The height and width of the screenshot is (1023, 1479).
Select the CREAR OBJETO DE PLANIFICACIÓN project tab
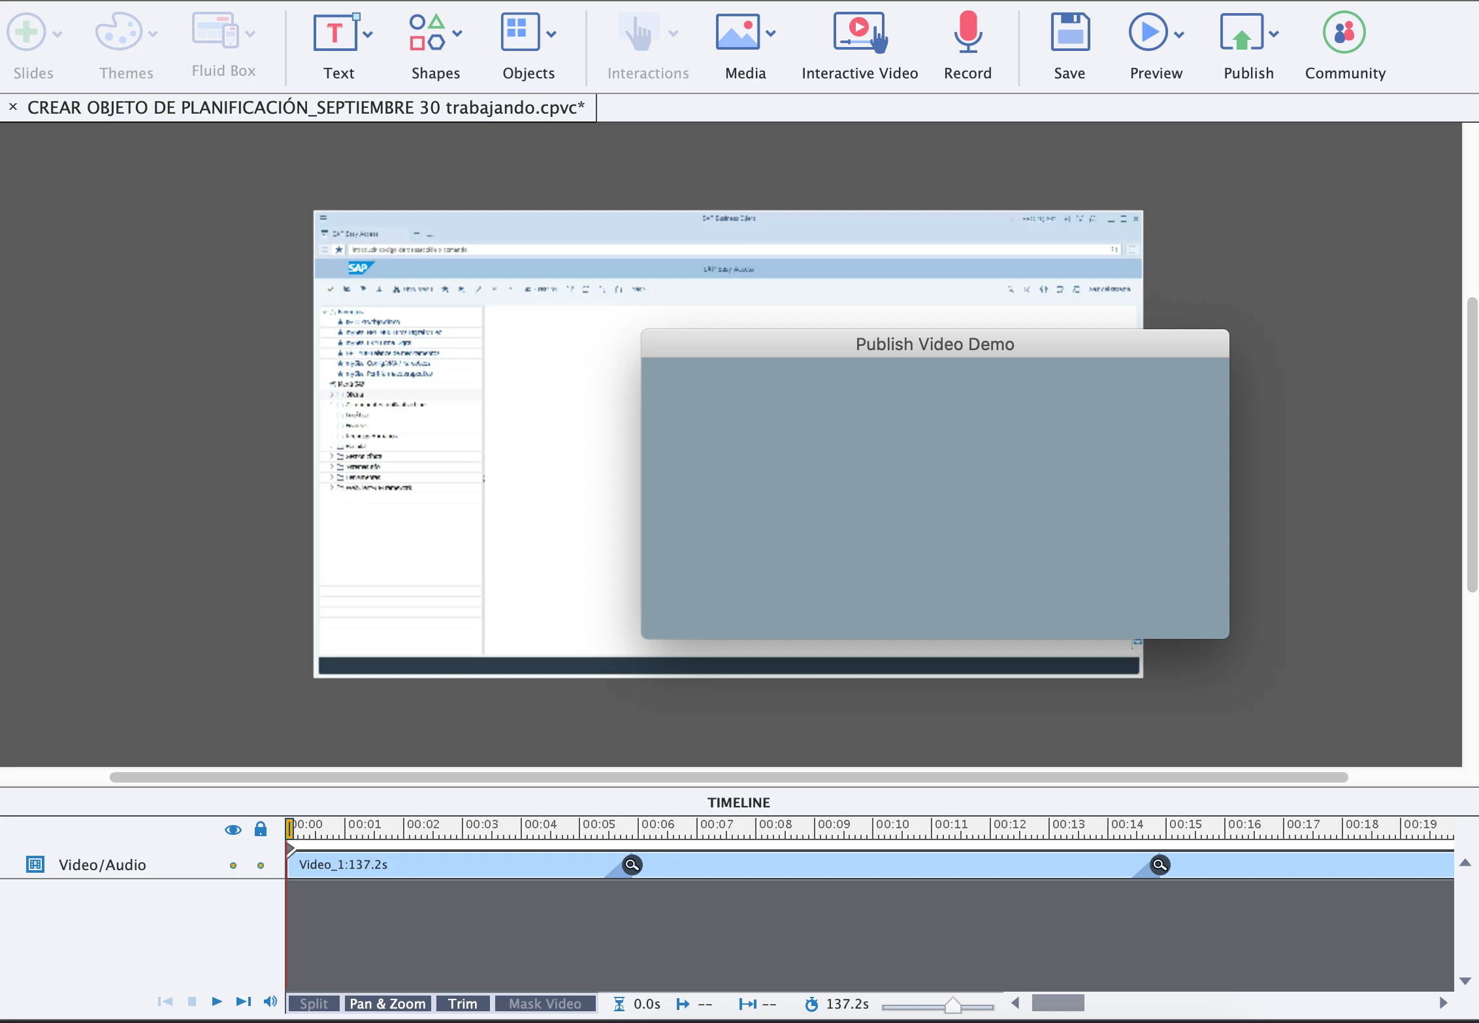305,107
